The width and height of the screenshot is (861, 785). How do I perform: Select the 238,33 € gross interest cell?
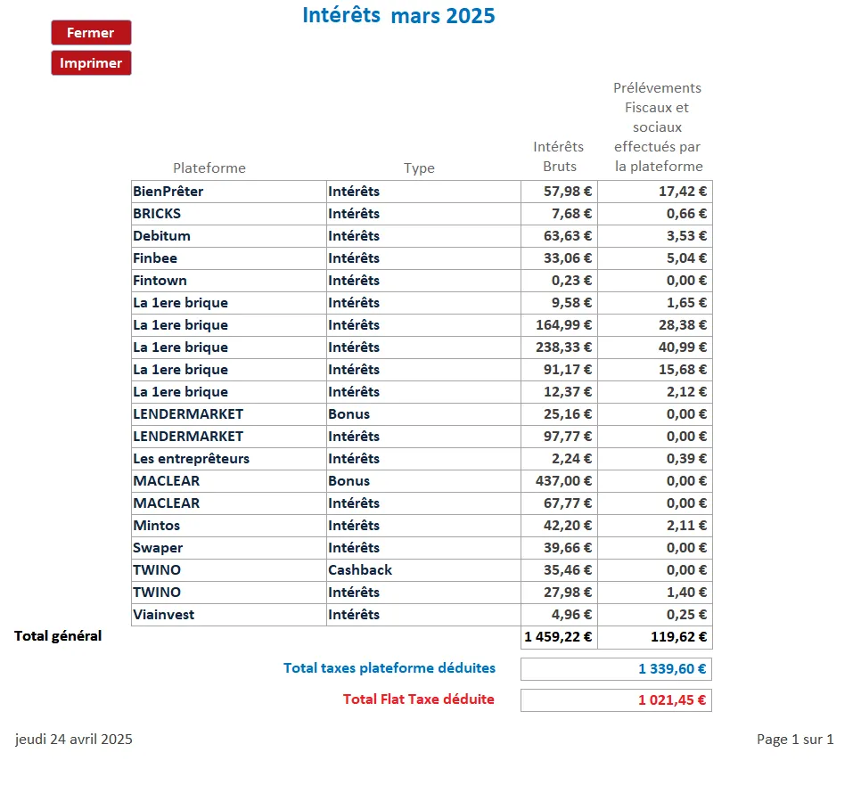[x=559, y=348]
